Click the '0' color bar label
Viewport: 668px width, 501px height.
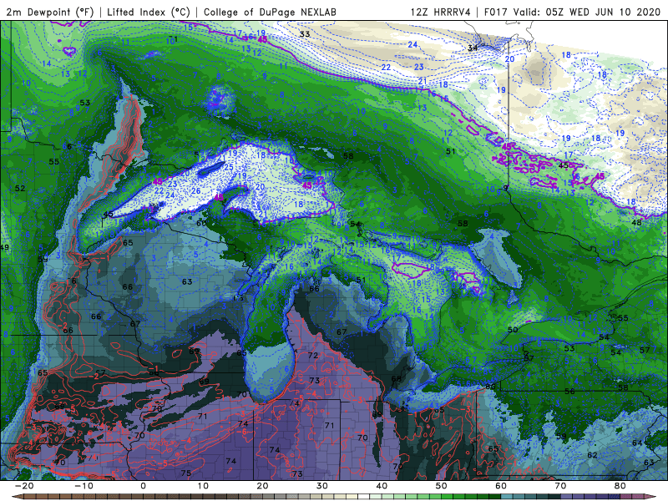pyautogui.click(x=143, y=486)
